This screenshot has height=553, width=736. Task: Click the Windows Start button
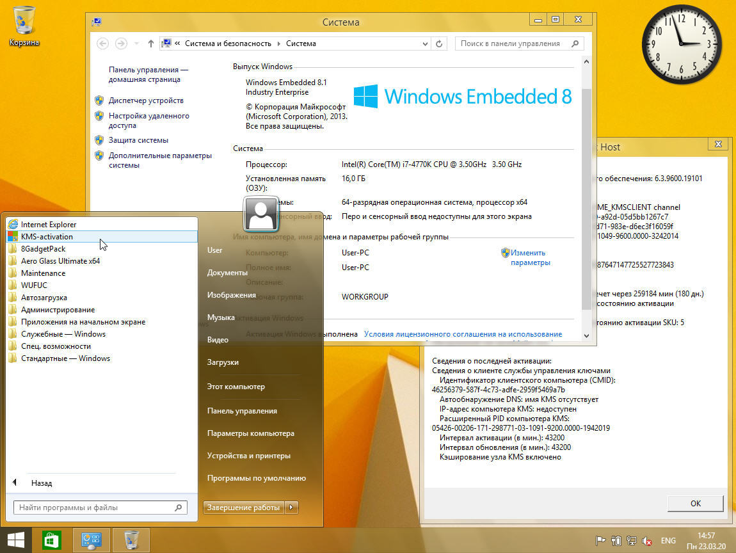click(16, 540)
